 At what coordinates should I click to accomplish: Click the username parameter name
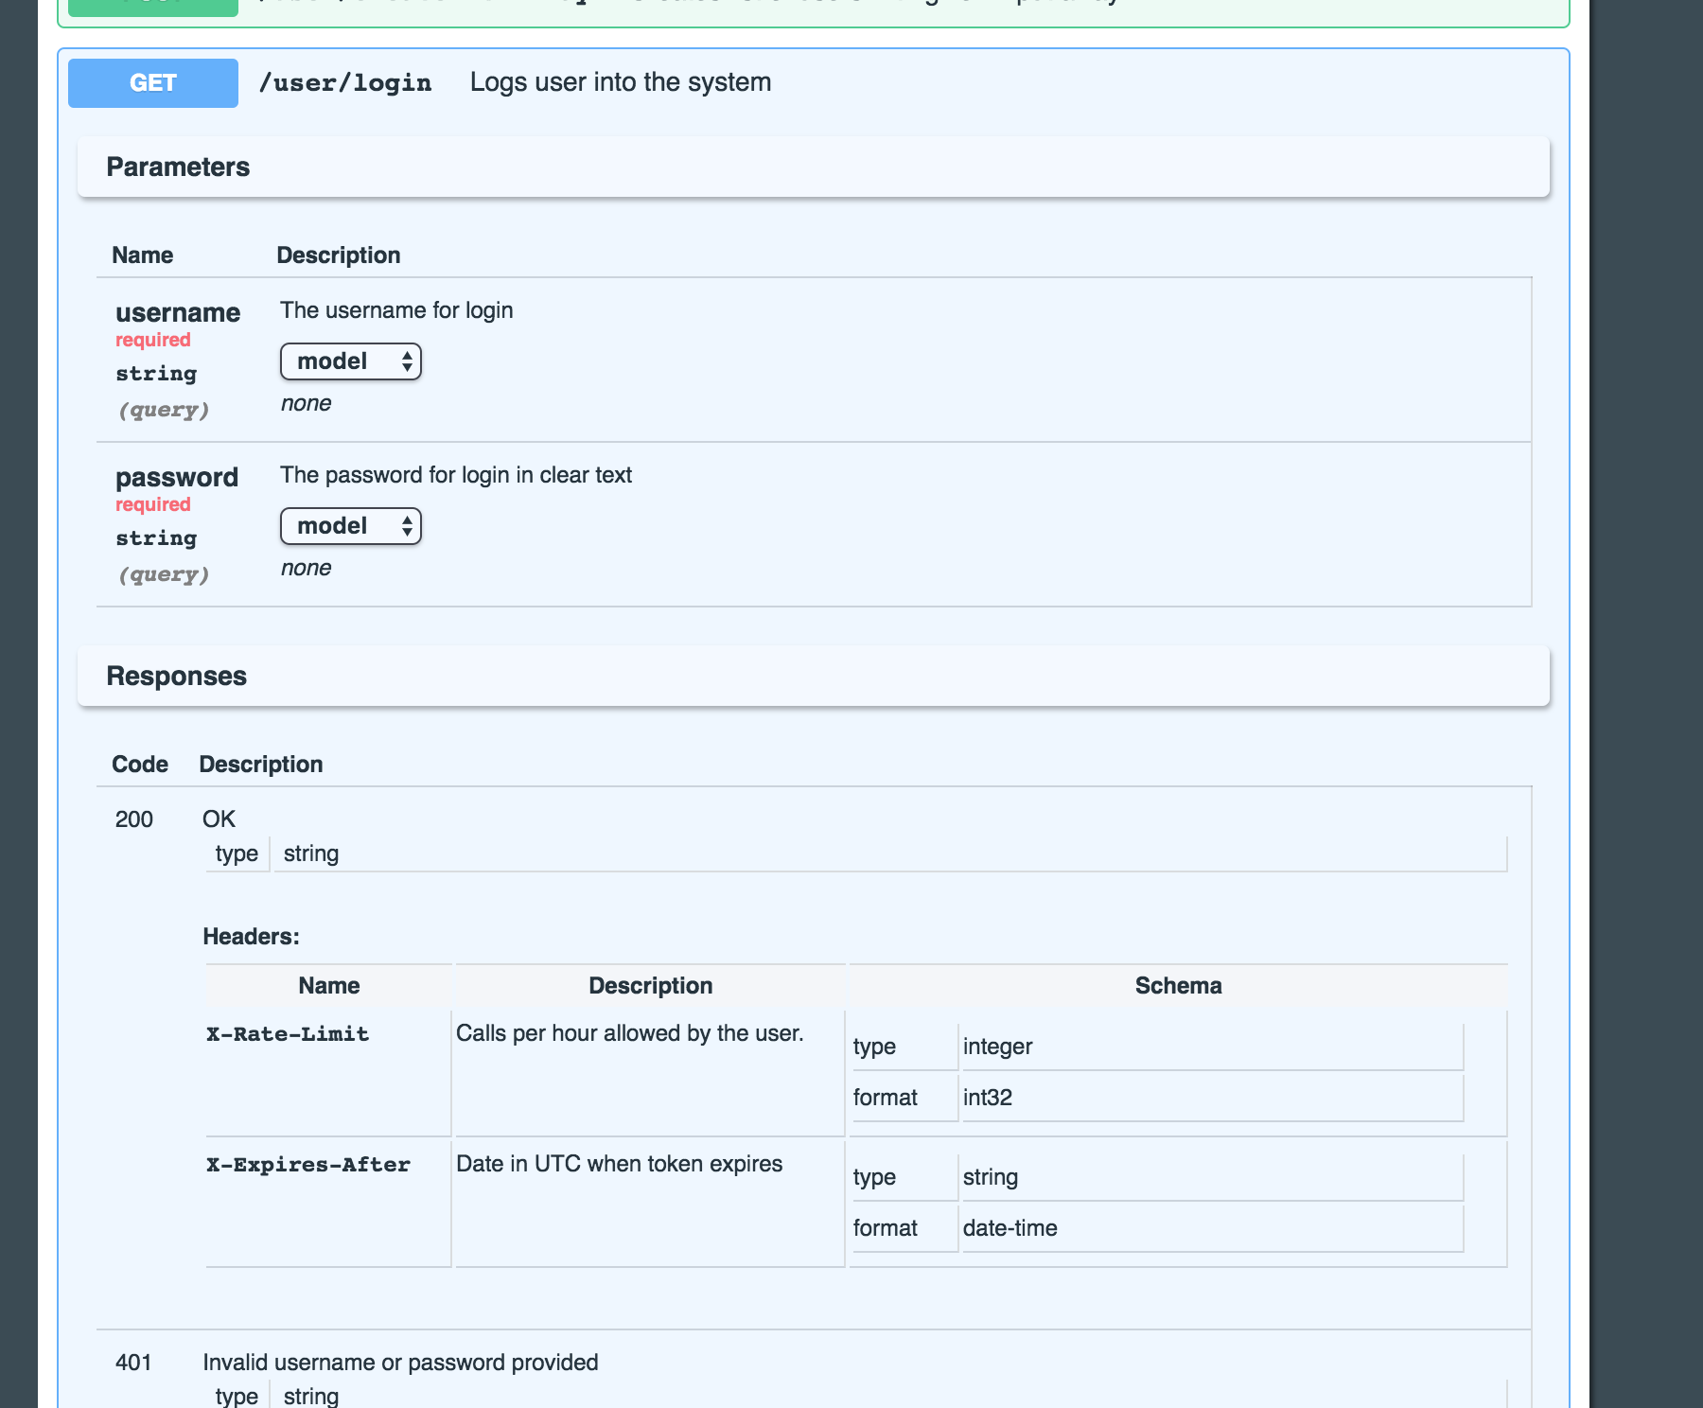178,313
